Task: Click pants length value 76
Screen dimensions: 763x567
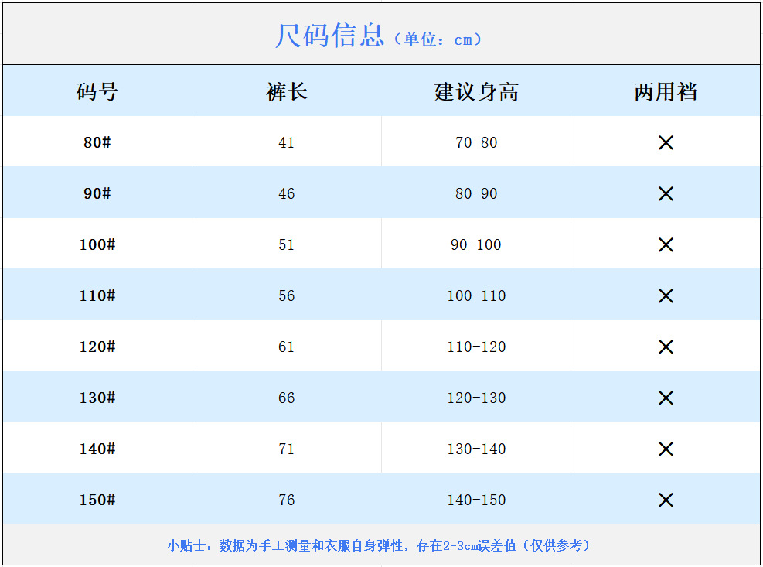Action: pyautogui.click(x=286, y=500)
